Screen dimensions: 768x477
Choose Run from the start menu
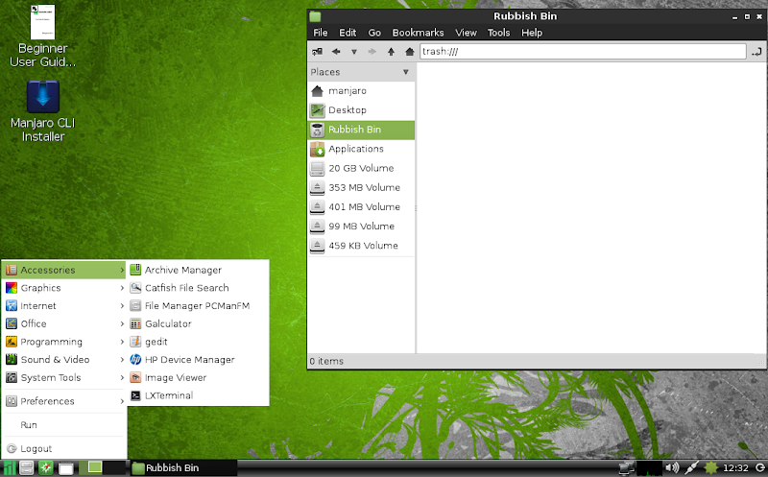[x=63, y=424]
